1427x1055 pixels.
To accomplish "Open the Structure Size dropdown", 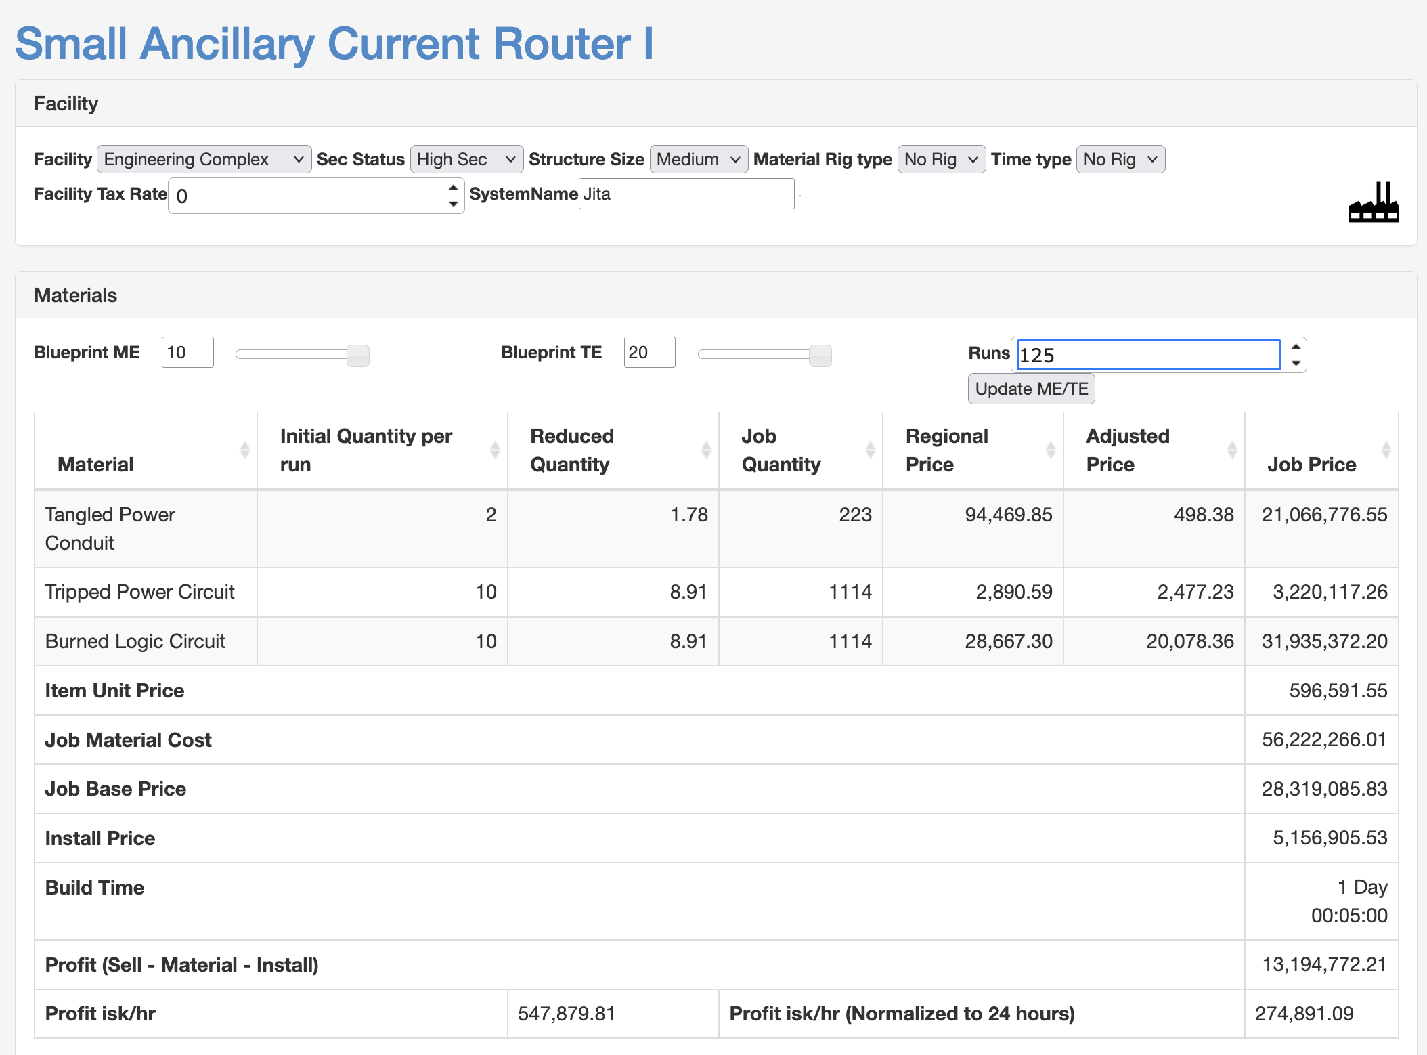I will pos(699,160).
